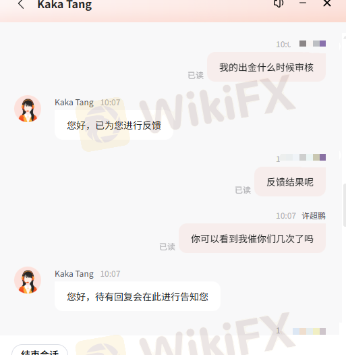The height and width of the screenshot is (355, 346).
Task: Click sender name 许超鹏
Action: 314,216
